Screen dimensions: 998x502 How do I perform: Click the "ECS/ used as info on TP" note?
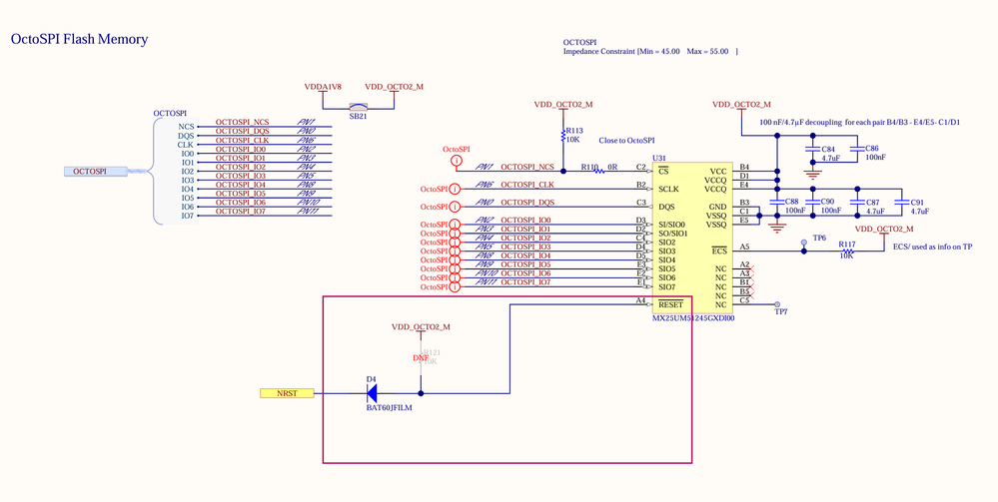click(x=932, y=247)
